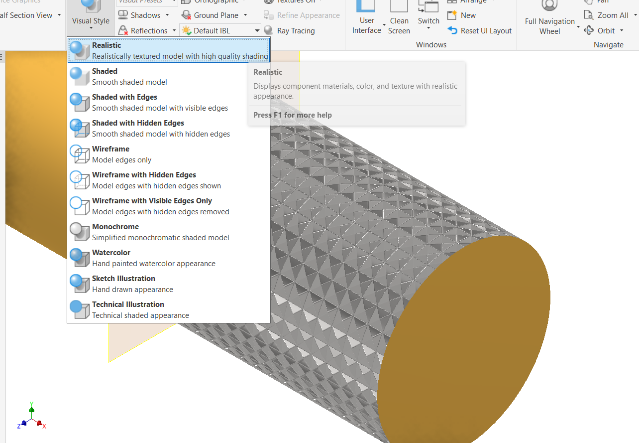639x443 pixels.
Task: Open the Full Navigation Wheel
Action: click(x=549, y=18)
